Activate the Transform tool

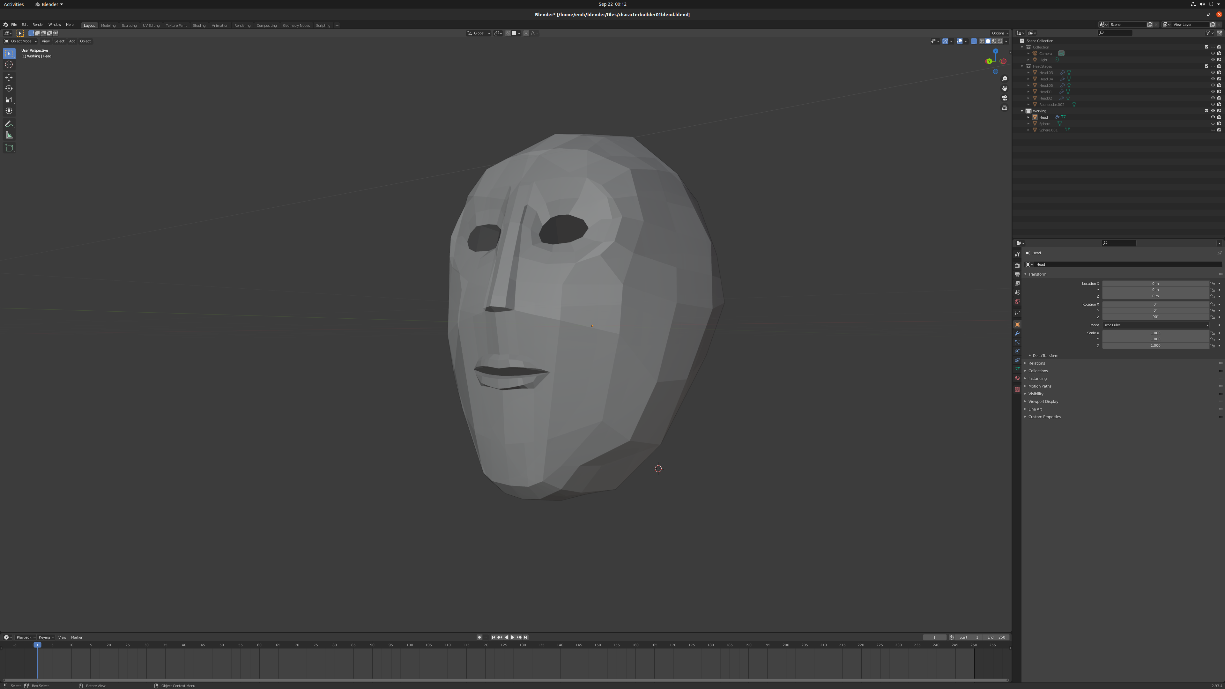pyautogui.click(x=9, y=111)
